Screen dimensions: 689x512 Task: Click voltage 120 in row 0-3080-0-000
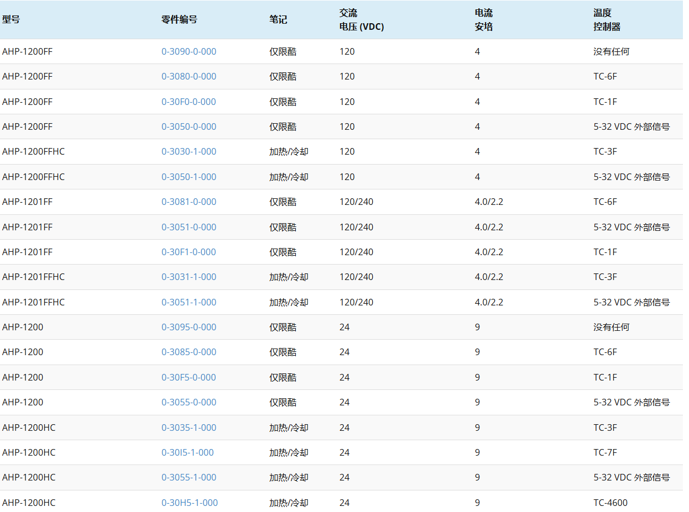pyautogui.click(x=347, y=76)
